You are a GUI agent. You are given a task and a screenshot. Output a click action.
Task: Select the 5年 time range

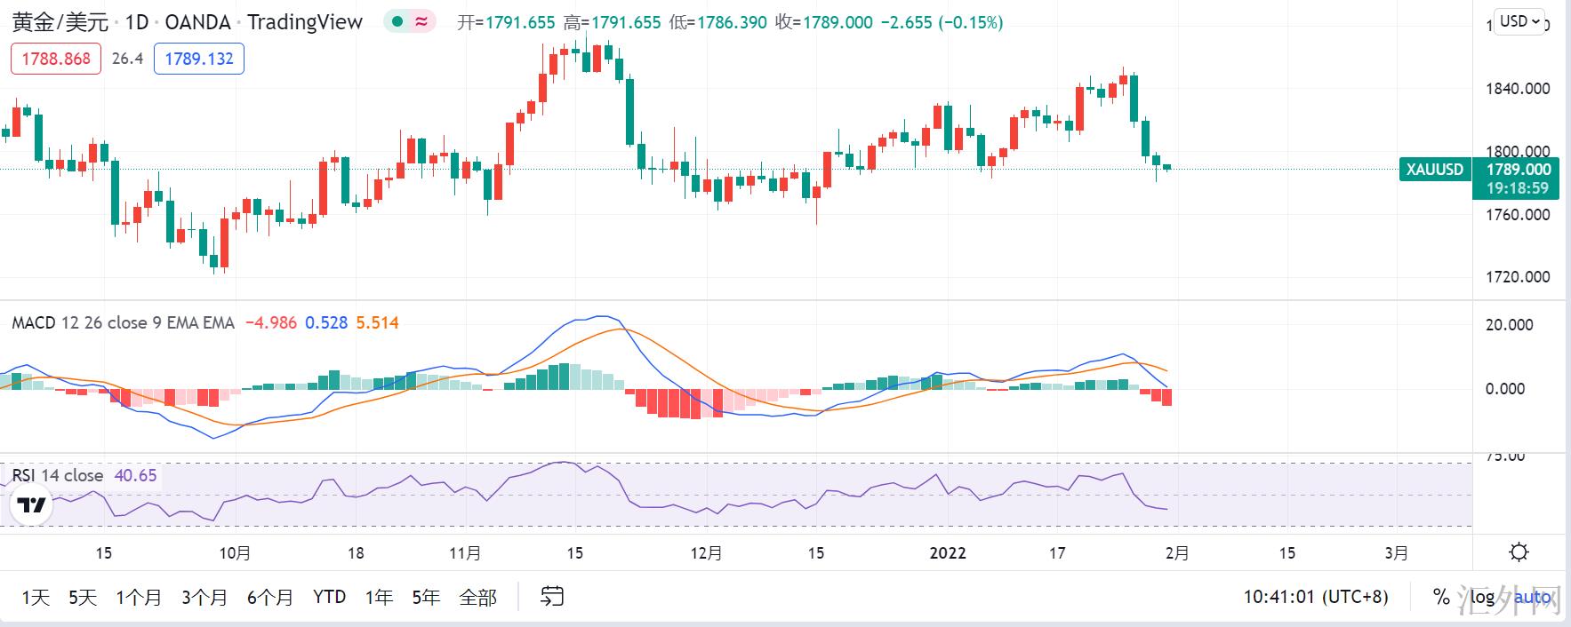(x=426, y=597)
